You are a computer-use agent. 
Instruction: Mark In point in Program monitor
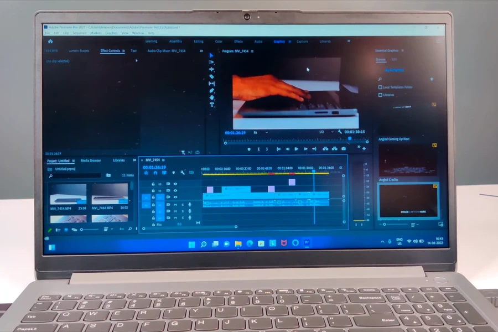[x=259, y=149]
